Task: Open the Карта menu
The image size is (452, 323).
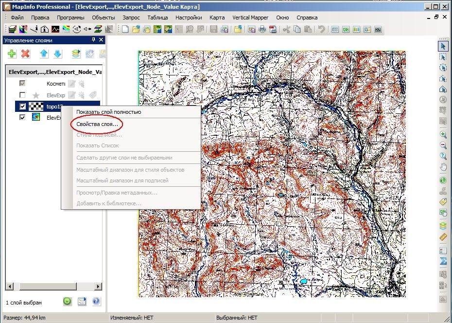Action: pos(217,18)
